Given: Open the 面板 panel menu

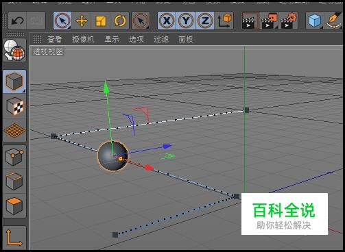Looking at the screenshot, I should (x=186, y=39).
